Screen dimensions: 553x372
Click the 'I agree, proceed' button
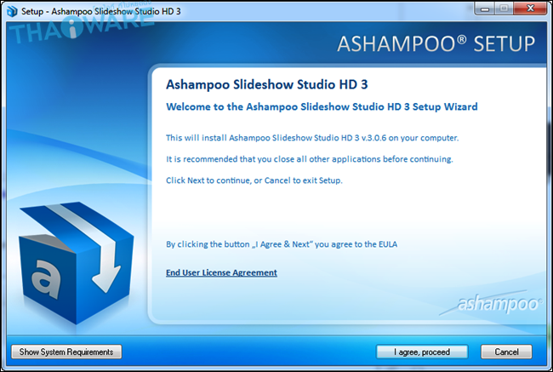pos(422,352)
